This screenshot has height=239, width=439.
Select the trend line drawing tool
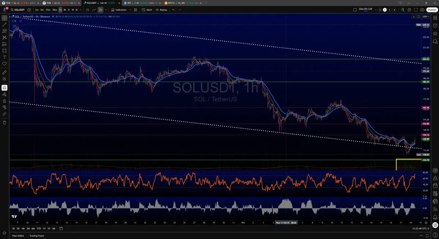click(4, 24)
